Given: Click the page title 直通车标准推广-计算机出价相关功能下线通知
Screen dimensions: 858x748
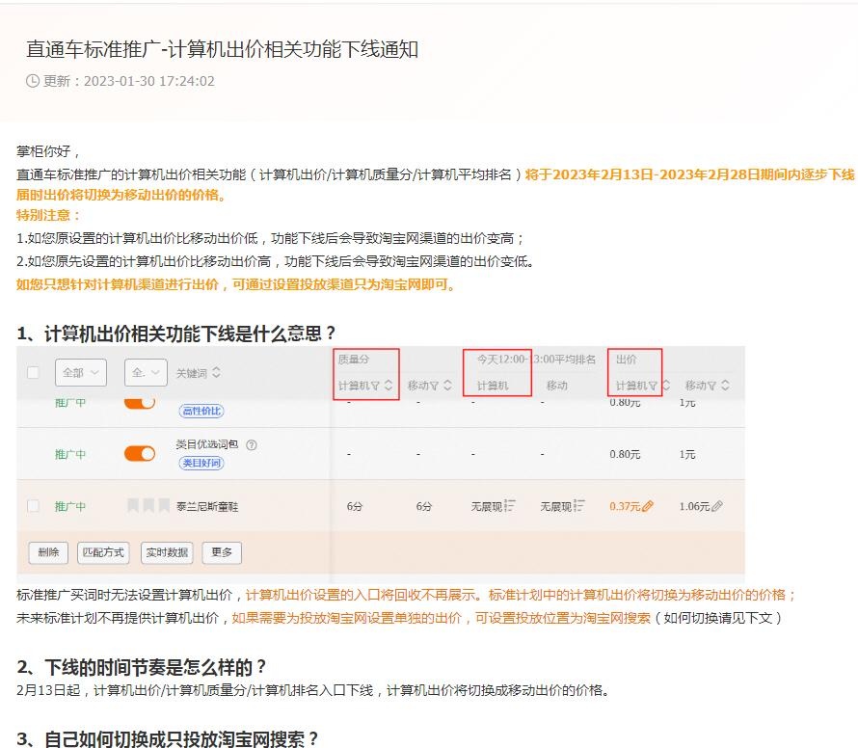Looking at the screenshot, I should [x=222, y=49].
